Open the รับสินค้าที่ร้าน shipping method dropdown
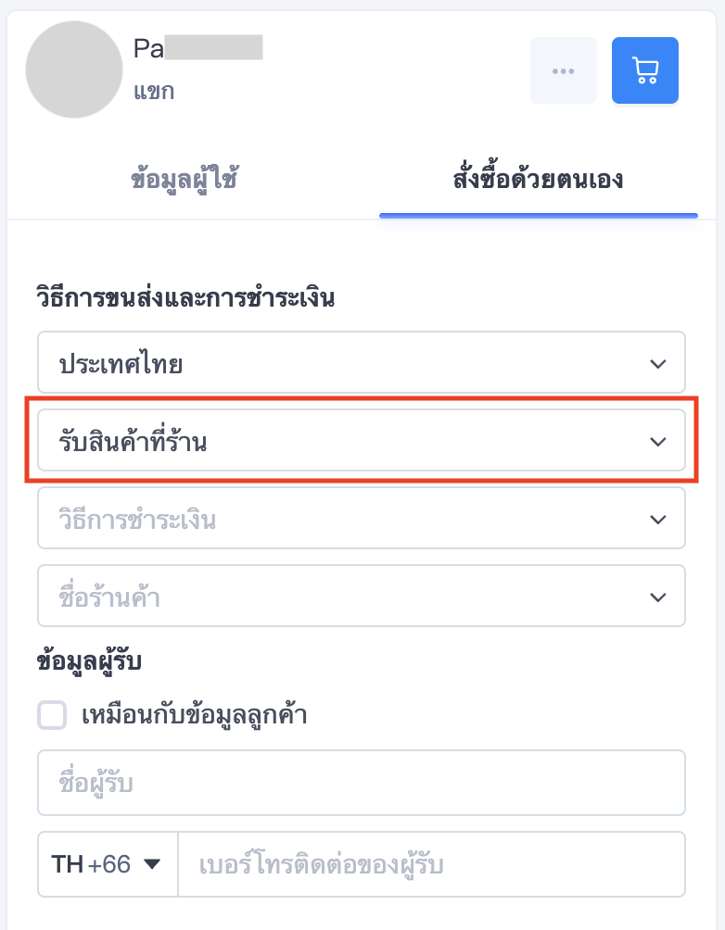The image size is (725, 930). point(362,440)
